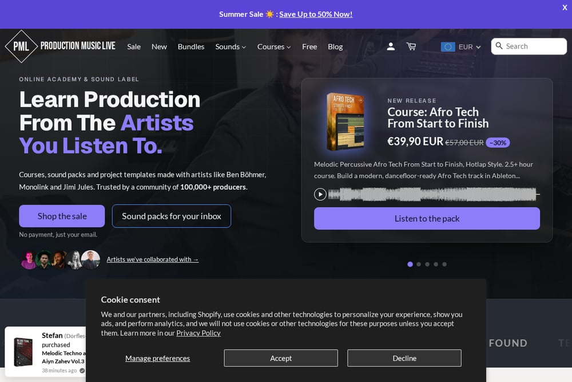Open the Sale menu item
The width and height of the screenshot is (572, 382).
pos(134,47)
